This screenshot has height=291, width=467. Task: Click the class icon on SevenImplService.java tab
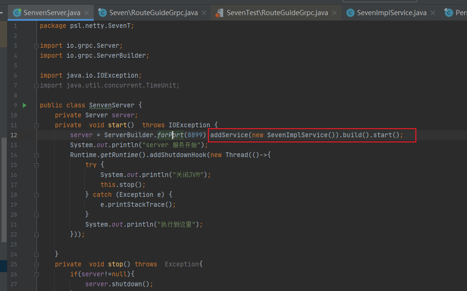350,13
